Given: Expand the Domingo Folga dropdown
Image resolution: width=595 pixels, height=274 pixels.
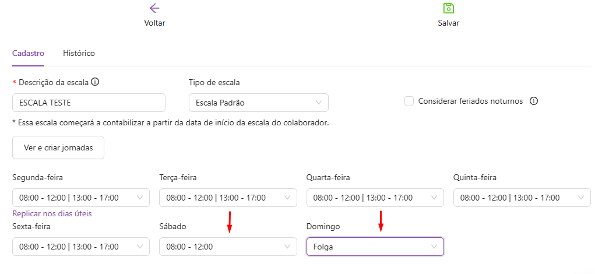Looking at the screenshot, I should tap(375, 247).
